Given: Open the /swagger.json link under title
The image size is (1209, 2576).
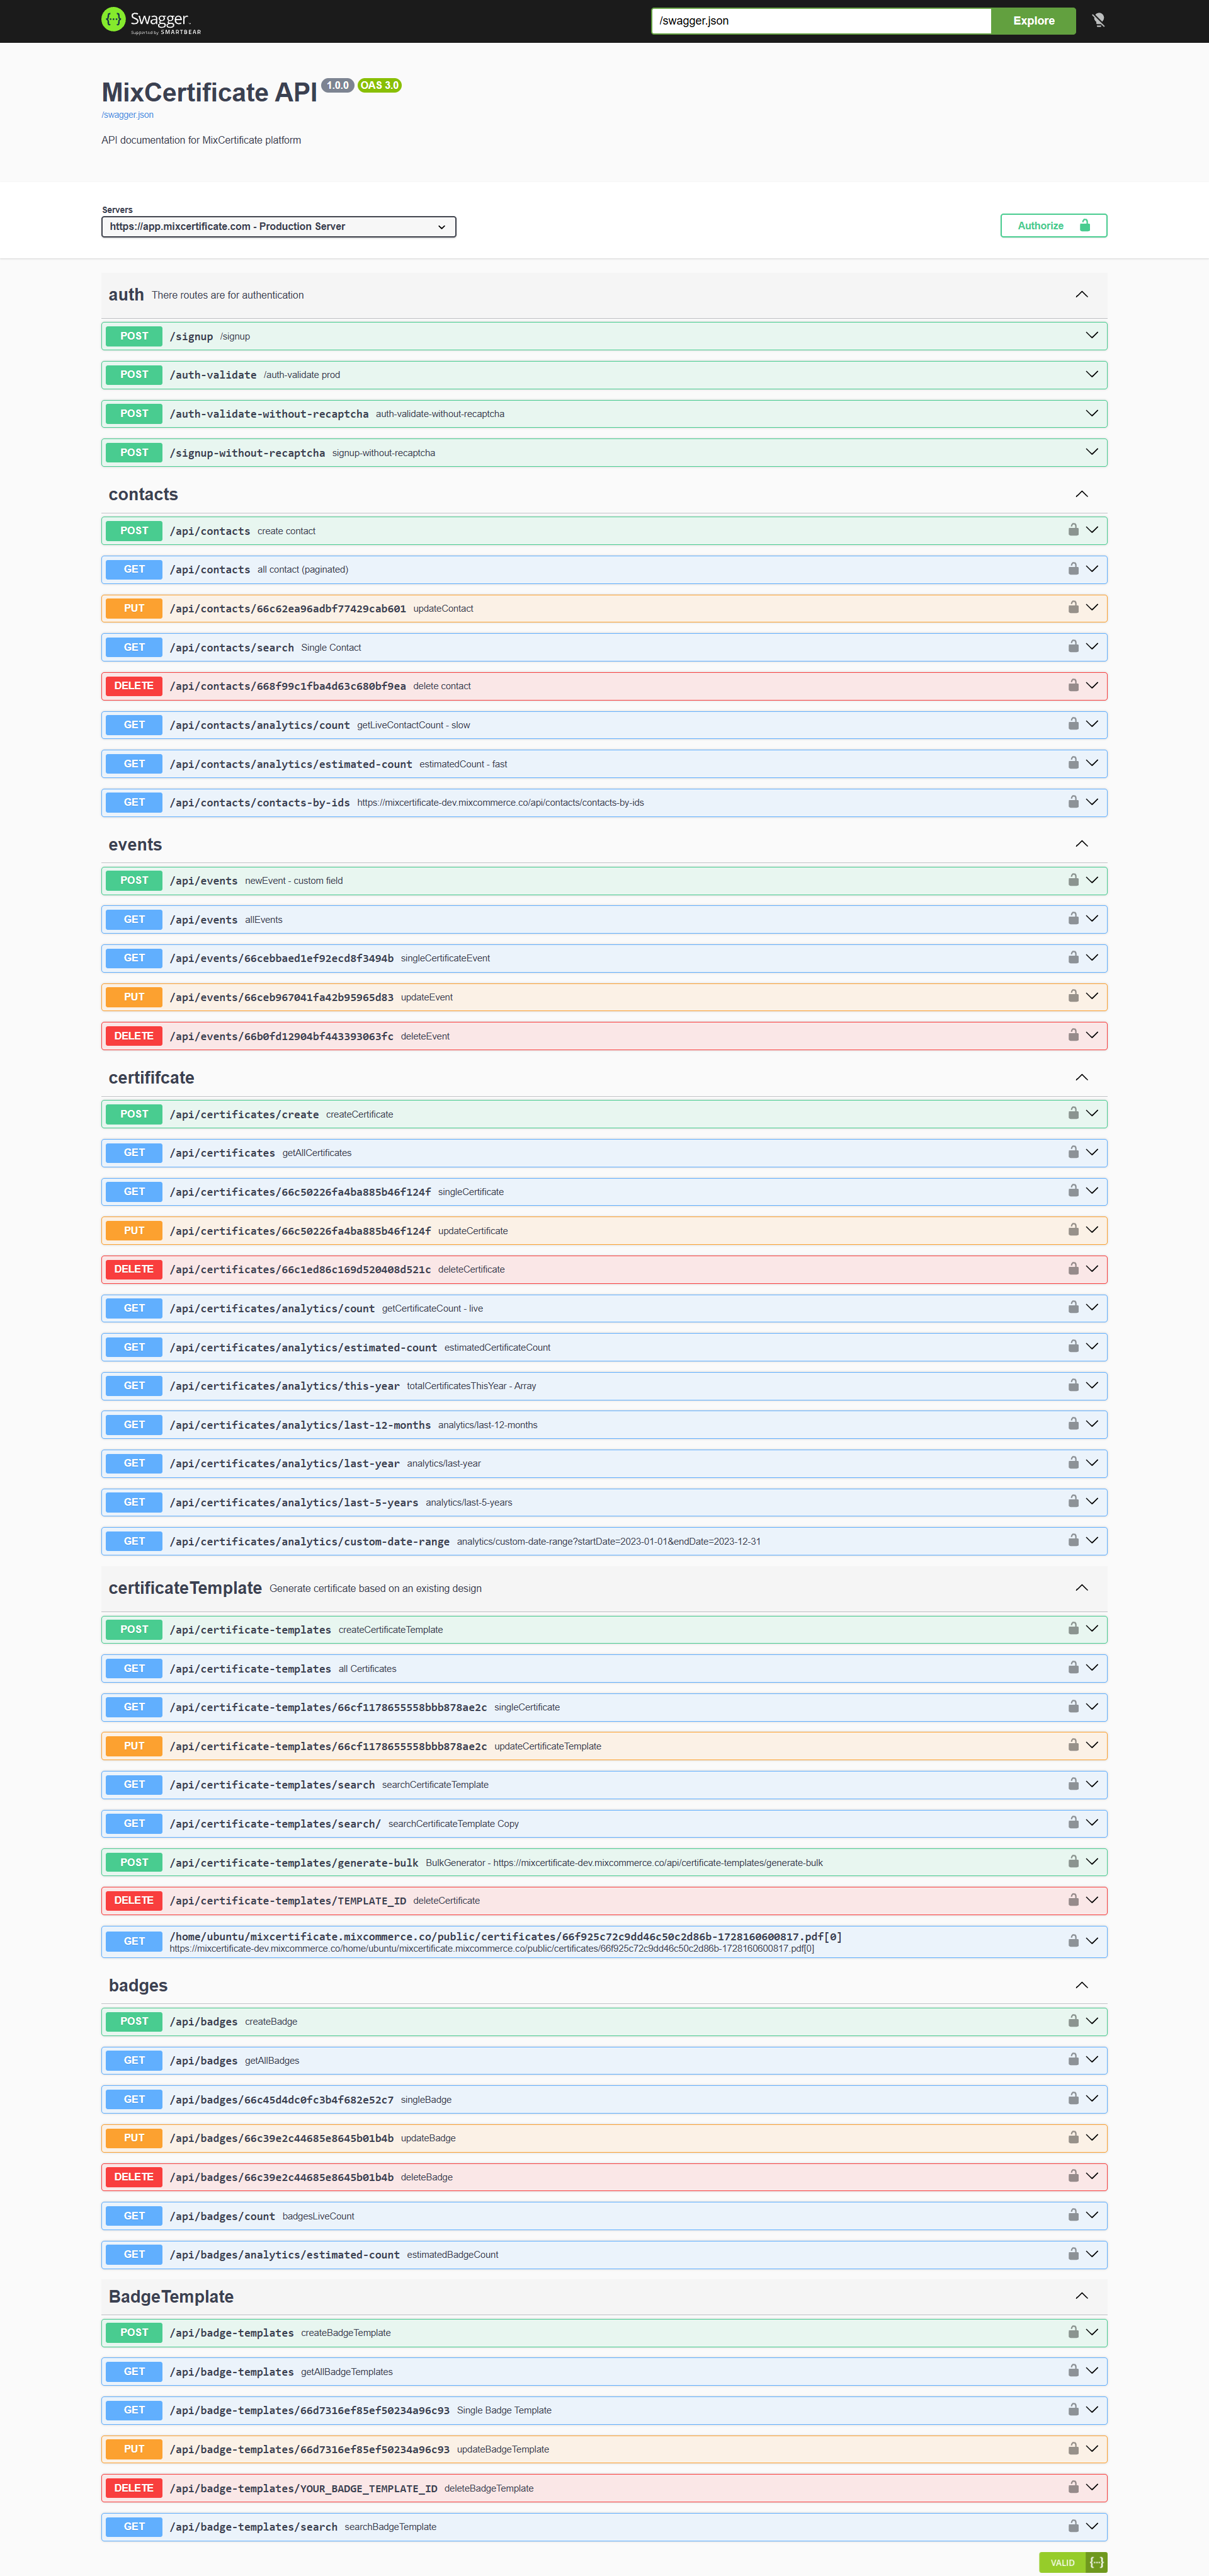Looking at the screenshot, I should pos(127,115).
